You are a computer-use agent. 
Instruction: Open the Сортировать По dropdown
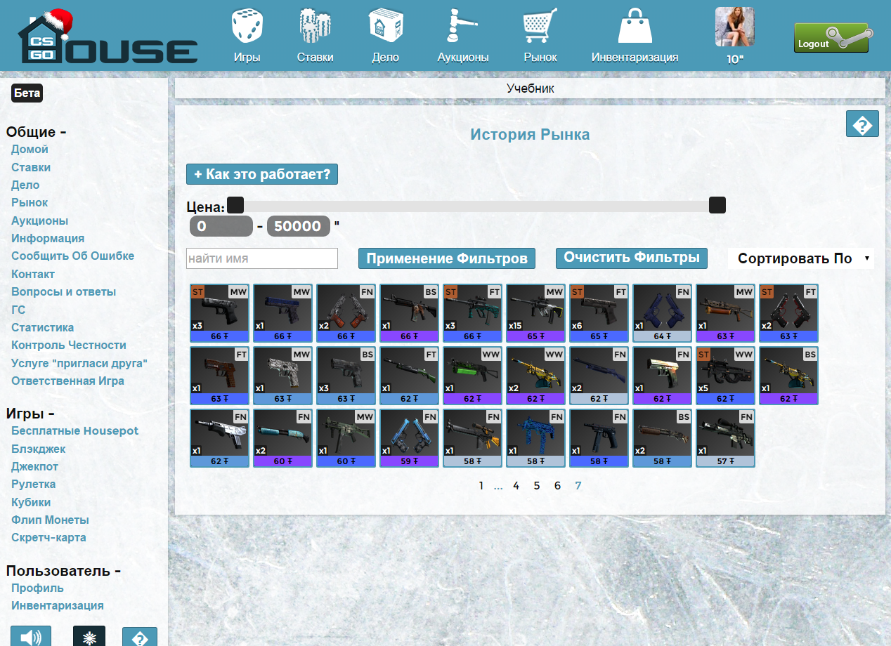point(802,258)
